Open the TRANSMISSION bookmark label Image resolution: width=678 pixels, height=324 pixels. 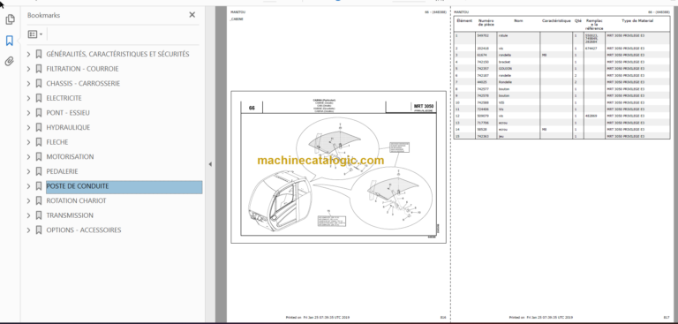coord(70,215)
